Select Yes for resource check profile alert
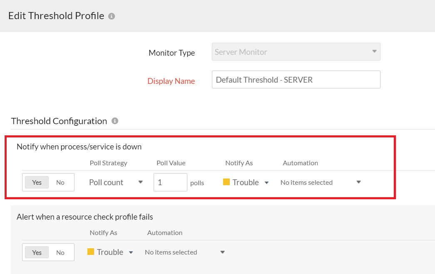 coord(37,252)
